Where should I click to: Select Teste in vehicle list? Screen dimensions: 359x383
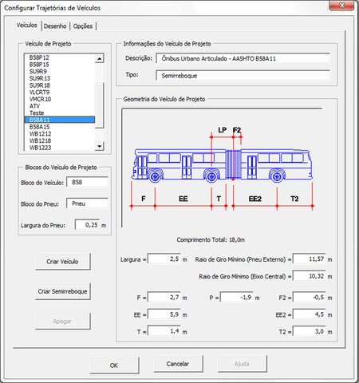pos(60,113)
